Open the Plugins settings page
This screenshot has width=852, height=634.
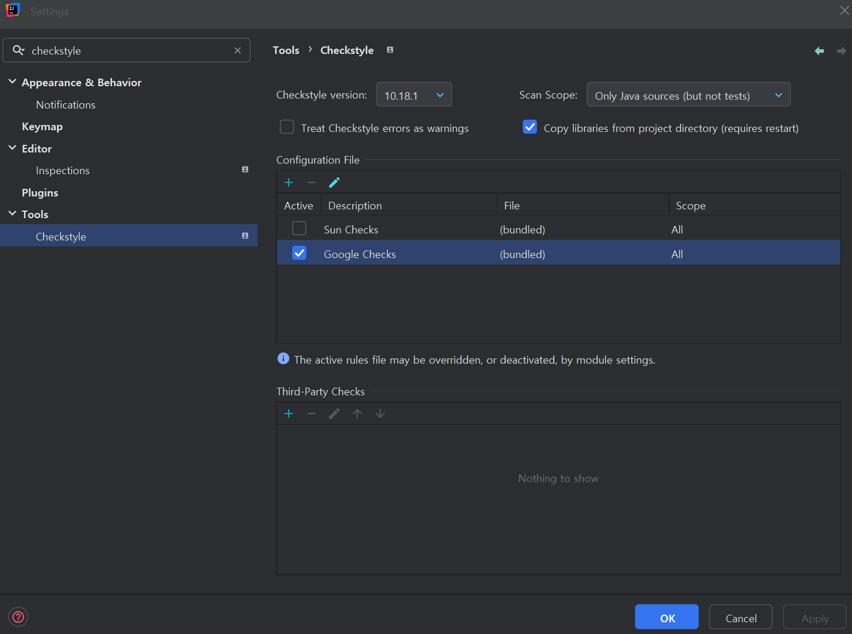click(40, 193)
